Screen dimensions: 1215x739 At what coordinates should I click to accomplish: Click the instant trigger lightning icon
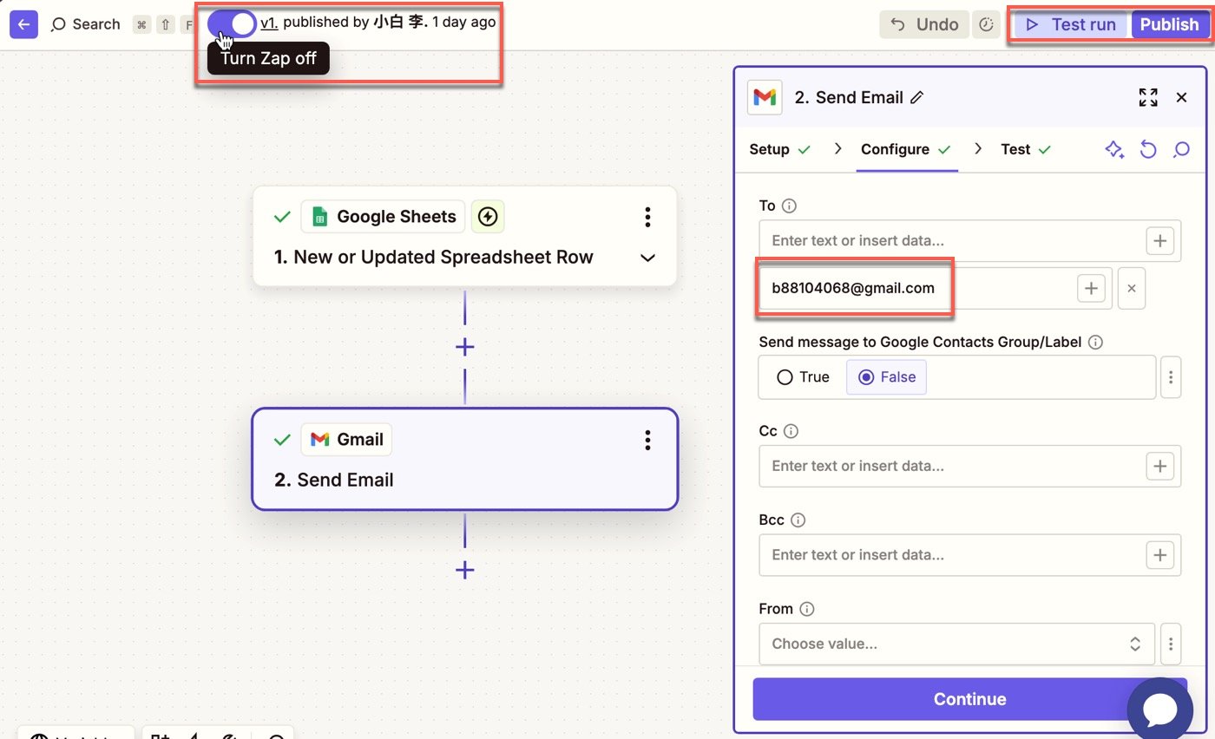pos(488,217)
